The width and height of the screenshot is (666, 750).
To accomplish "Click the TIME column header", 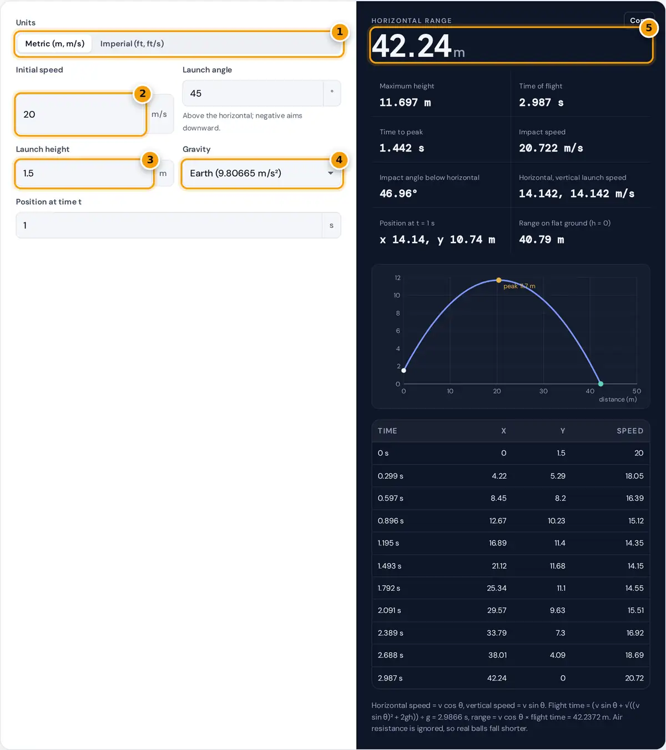I will (387, 431).
